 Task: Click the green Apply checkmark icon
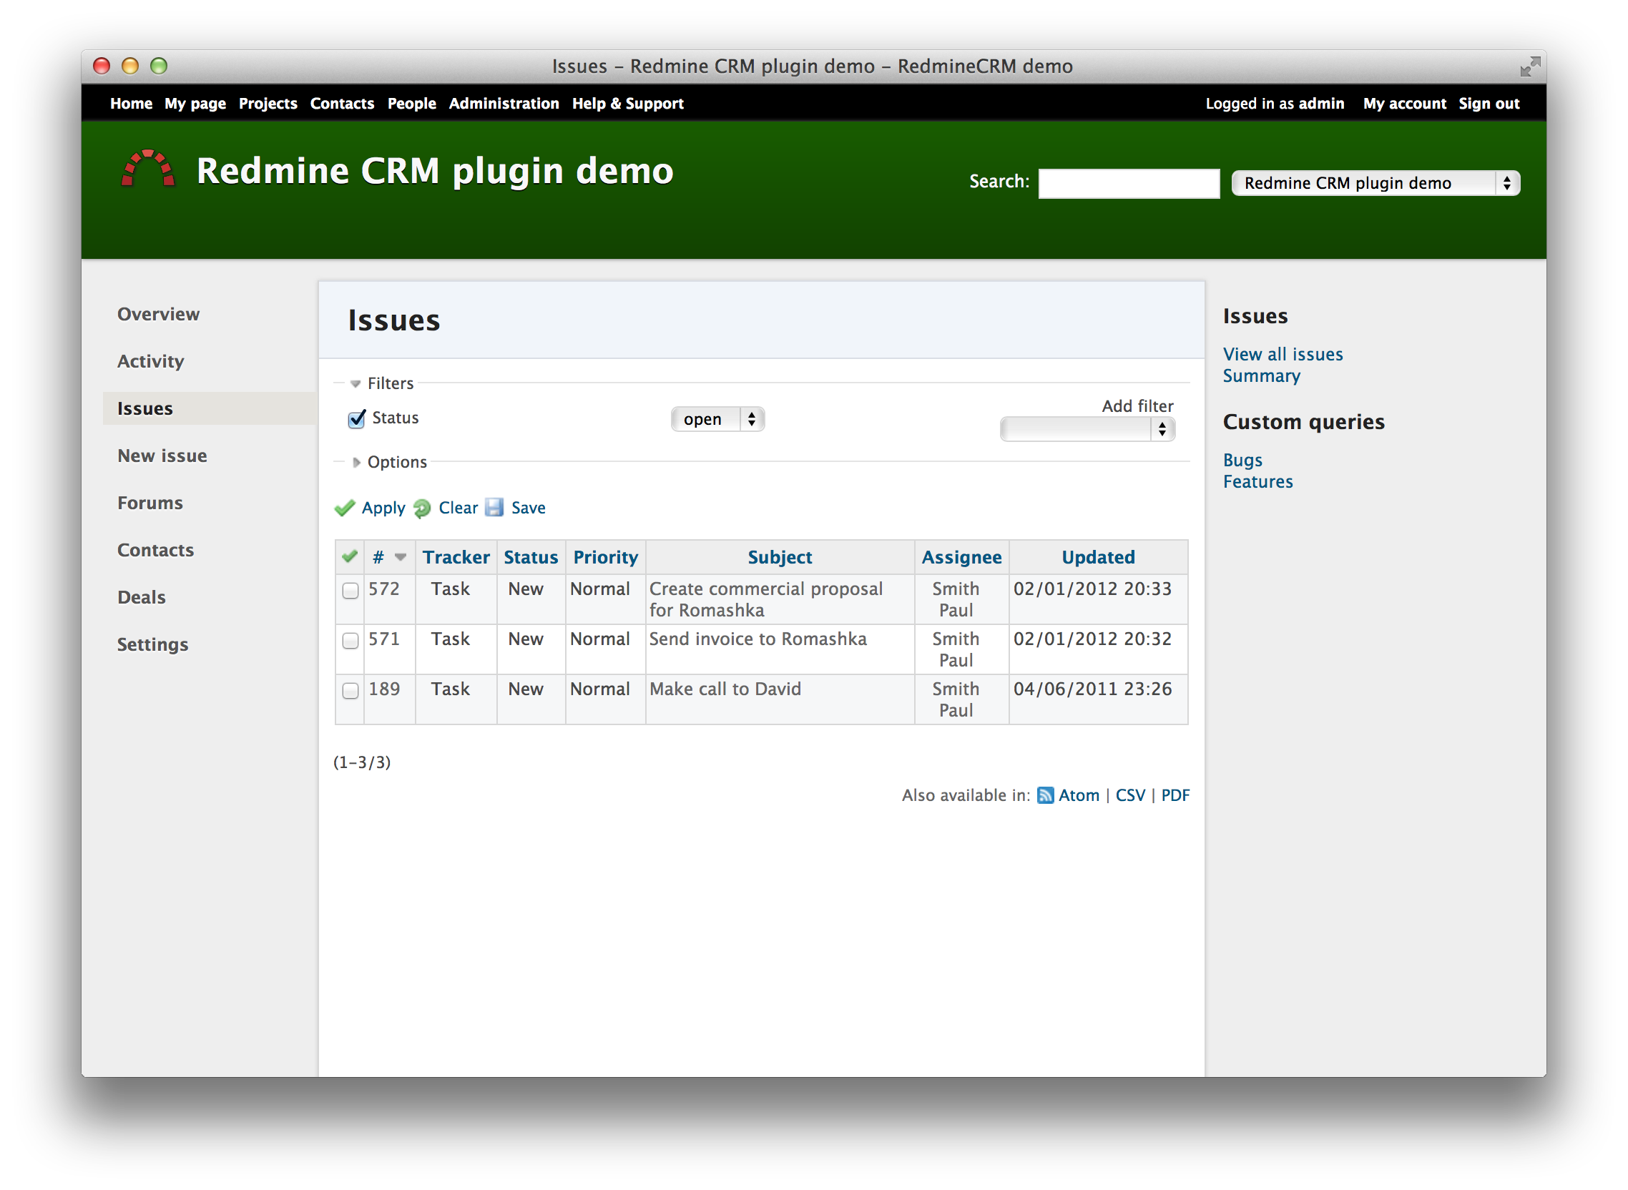point(345,508)
